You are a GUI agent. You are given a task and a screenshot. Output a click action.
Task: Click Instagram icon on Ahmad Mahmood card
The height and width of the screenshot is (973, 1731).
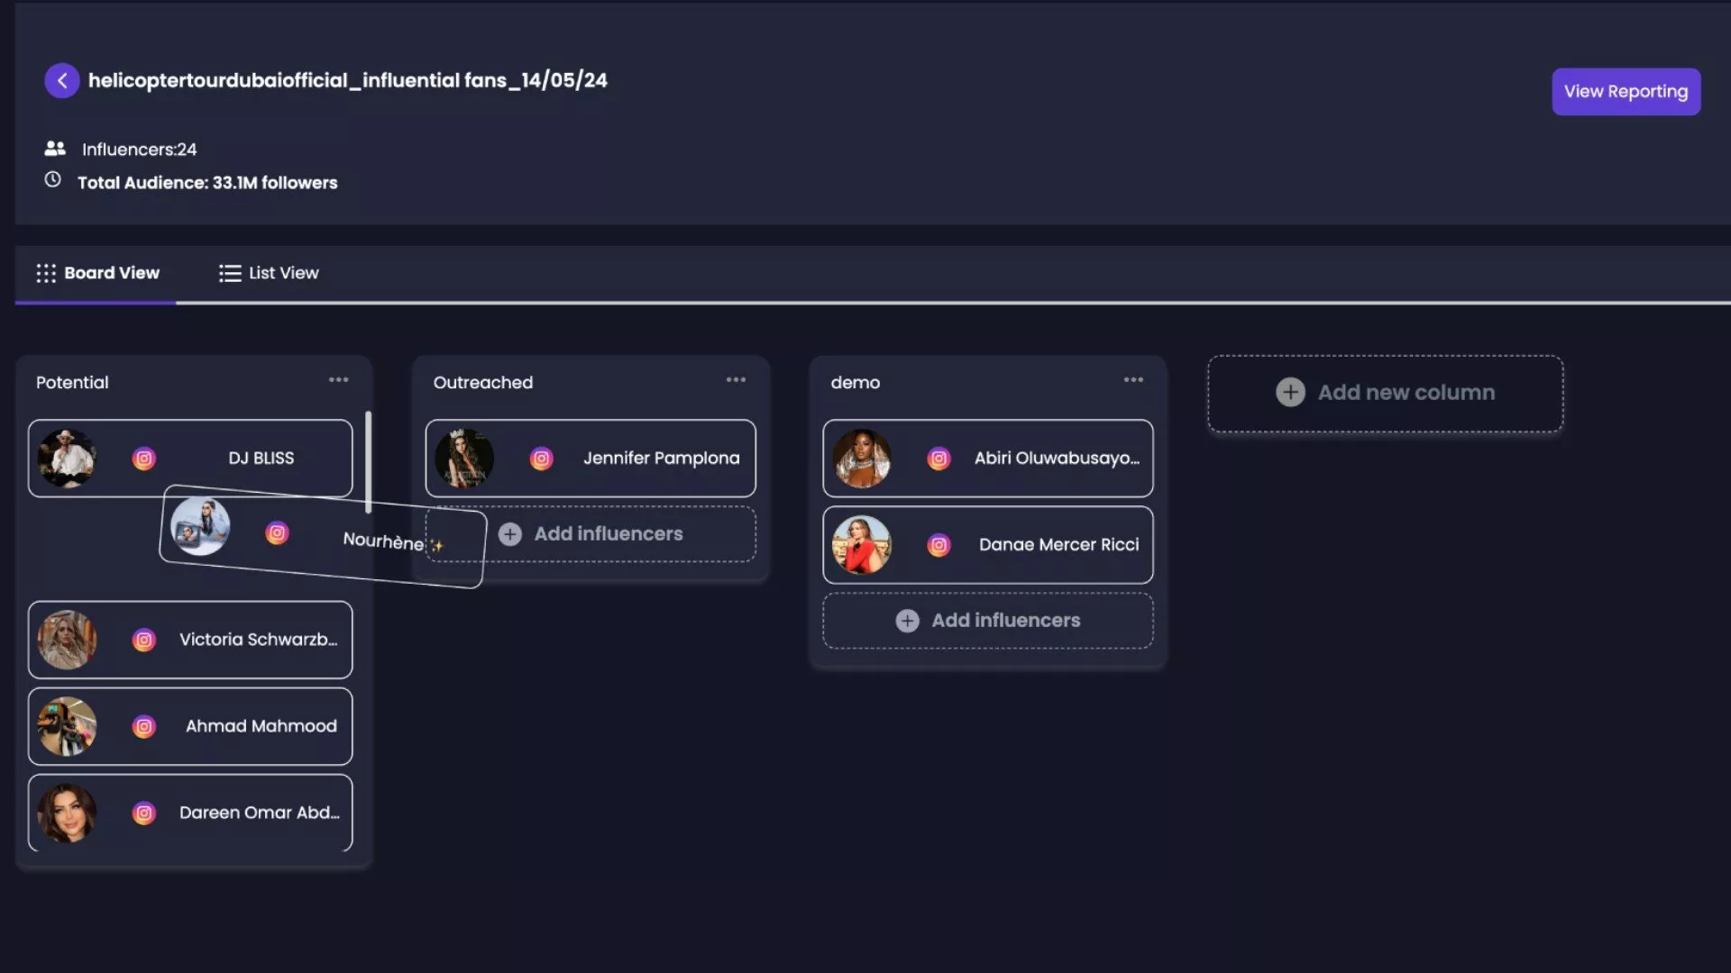[144, 726]
